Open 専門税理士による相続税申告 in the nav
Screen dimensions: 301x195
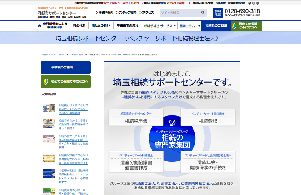pos(55,26)
